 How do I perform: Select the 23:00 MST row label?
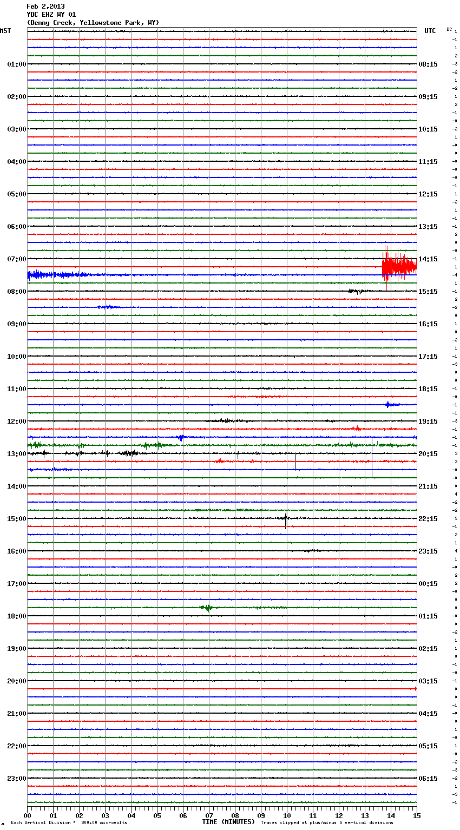(x=17, y=779)
